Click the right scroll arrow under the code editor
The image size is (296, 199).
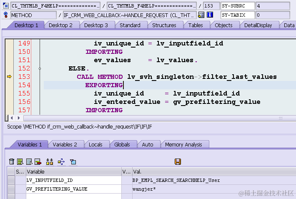pyautogui.click(x=19, y=118)
